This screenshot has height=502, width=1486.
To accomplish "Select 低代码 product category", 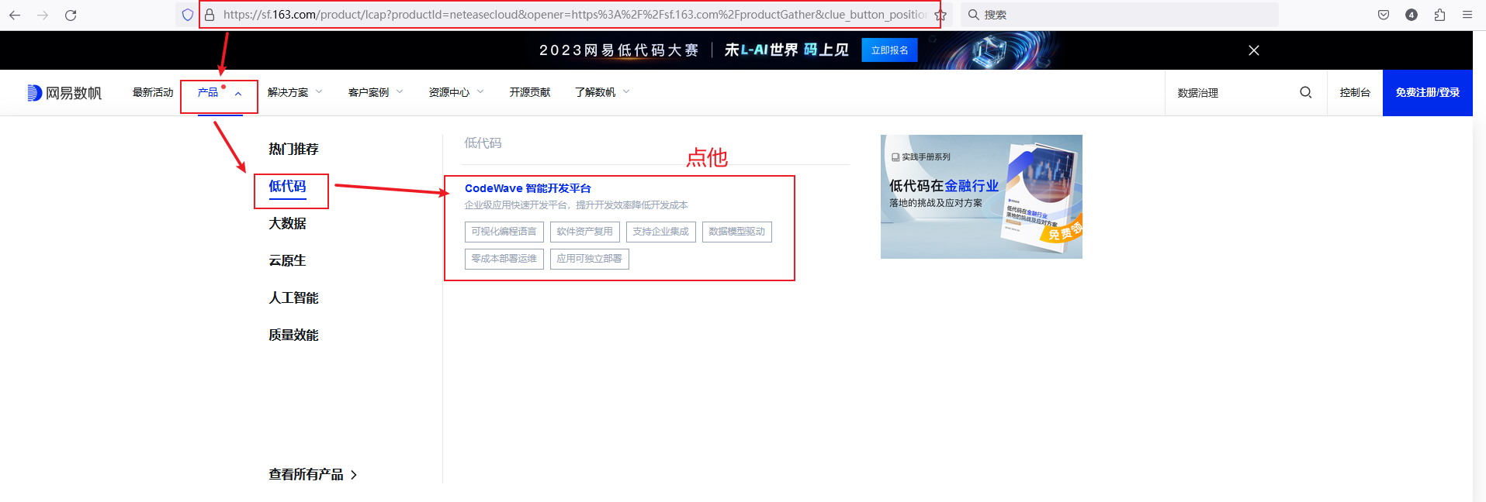I will (287, 186).
